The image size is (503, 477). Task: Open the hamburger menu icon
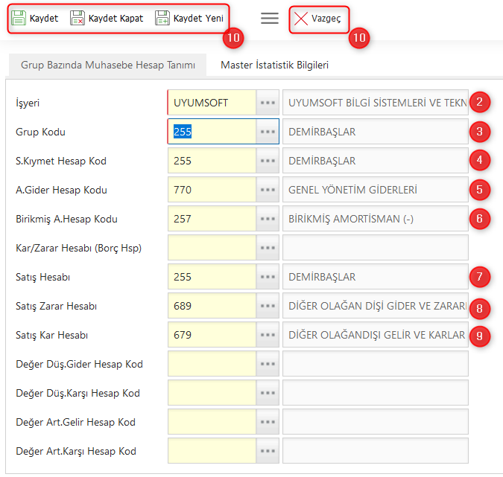pos(270,19)
